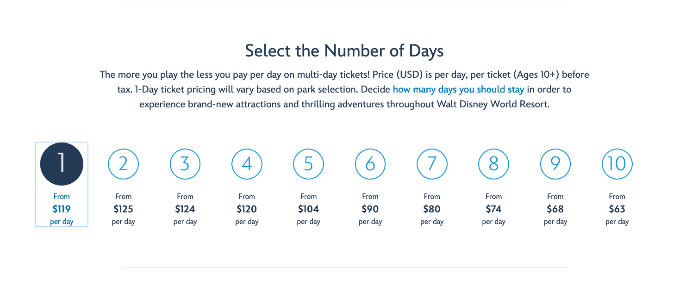686x286 pixels.
Task: Select the $68 per day price text
Action: click(555, 209)
